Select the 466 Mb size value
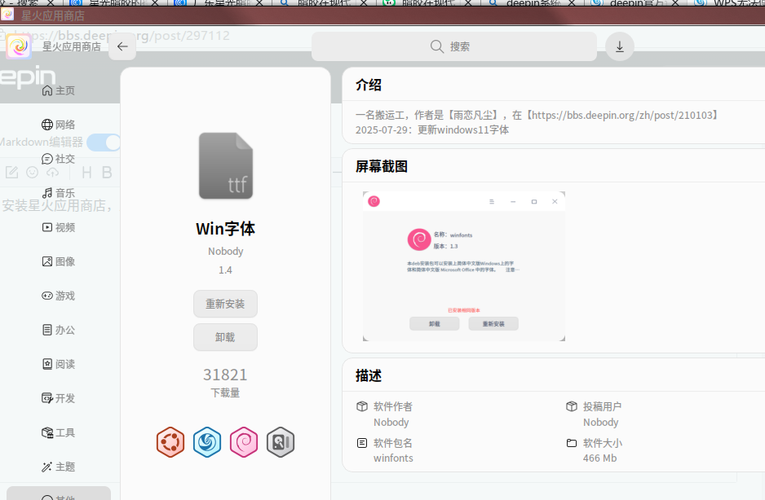Screen dimensions: 765x500 click(x=599, y=458)
